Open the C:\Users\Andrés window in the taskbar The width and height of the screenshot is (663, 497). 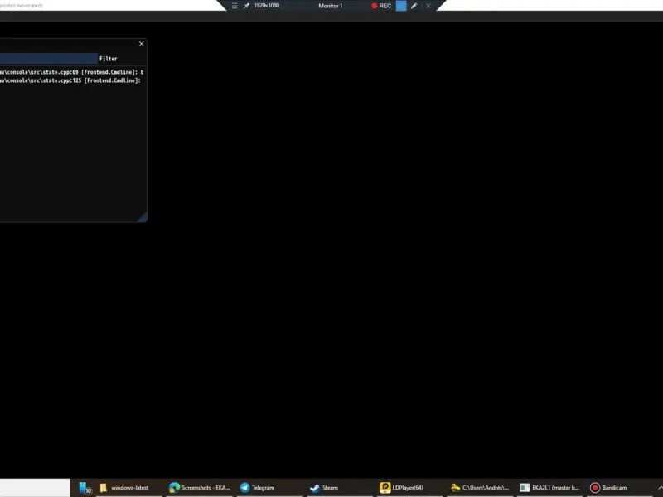click(480, 488)
